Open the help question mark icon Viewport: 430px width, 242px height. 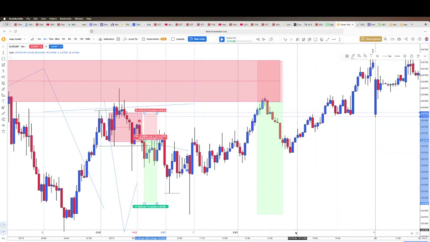pos(420,39)
